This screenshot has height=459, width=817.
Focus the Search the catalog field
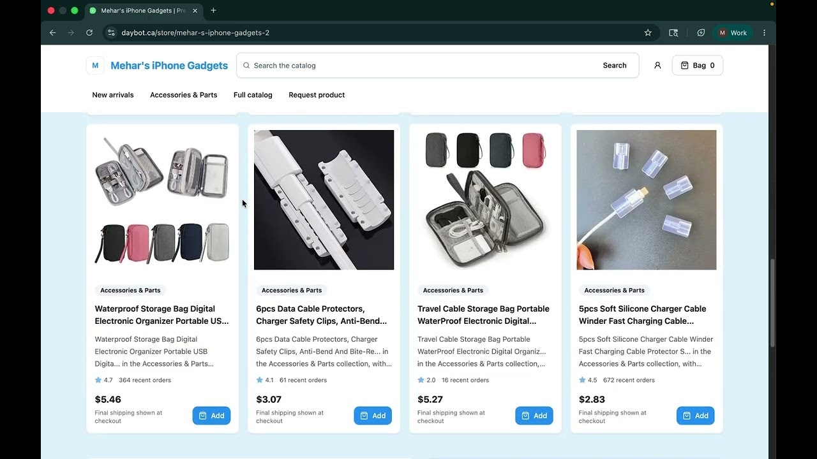418,65
